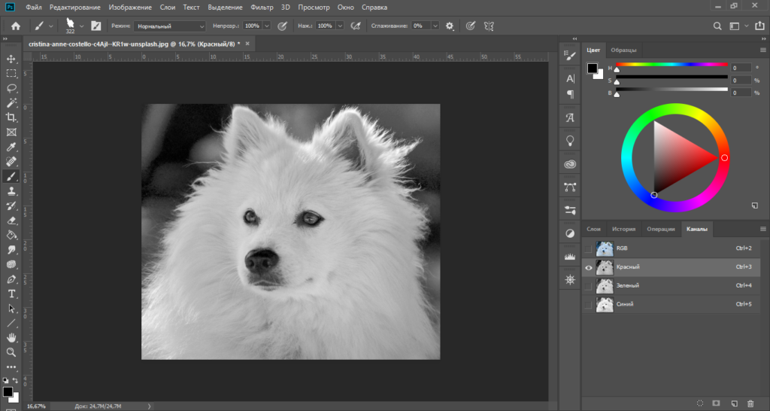Viewport: 770px width, 411px height.
Task: Pick the Eyedropper tool
Action: coord(11,147)
